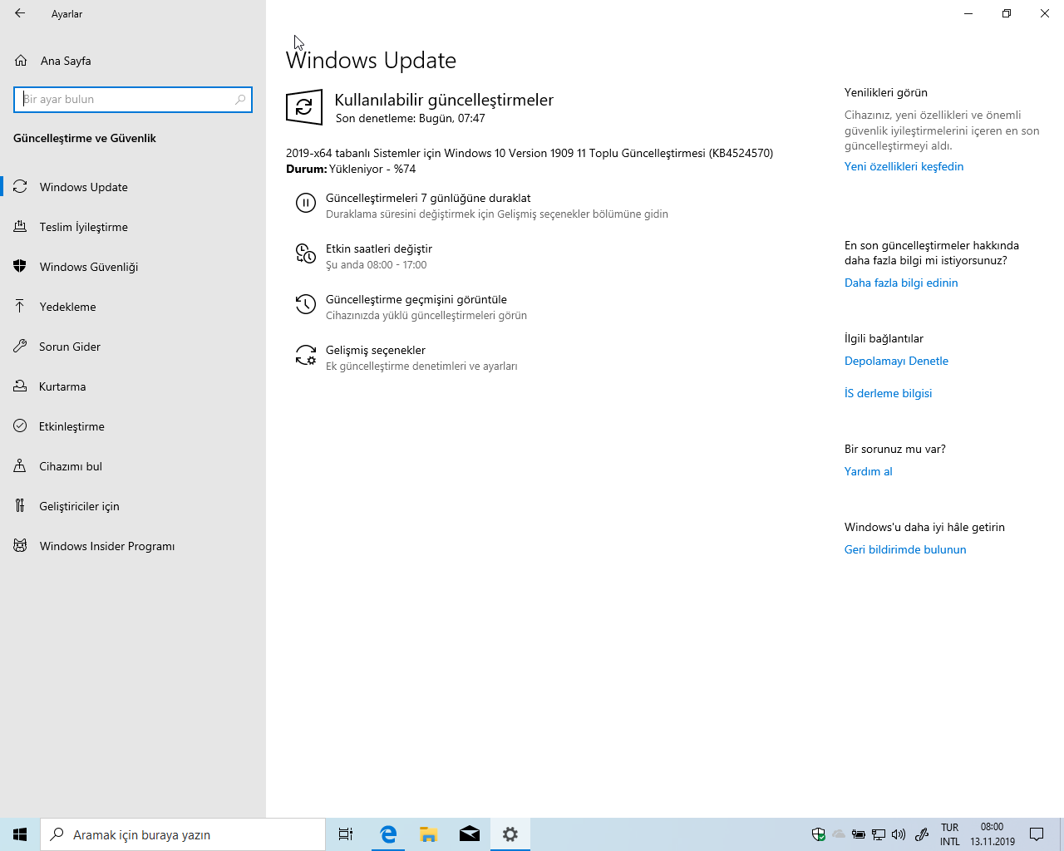1064x851 pixels.
Task: Switch input language TUR INTL
Action: pos(950,834)
